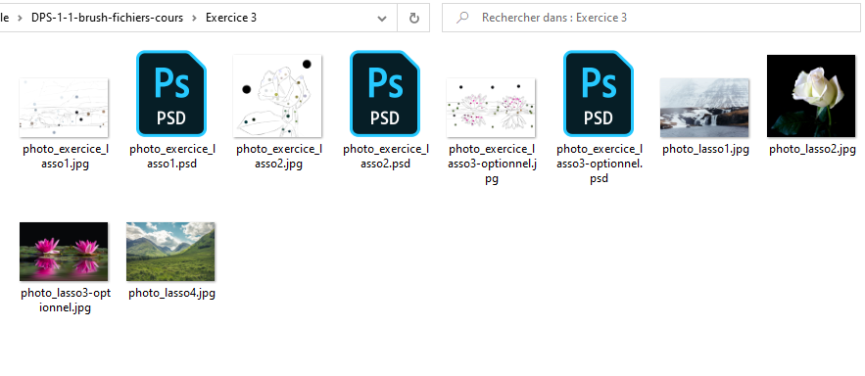Select the photo_exercice_lasso2.psd Photoshop icon
Image resolution: width=865 pixels, height=376 pixels.
[x=385, y=94]
